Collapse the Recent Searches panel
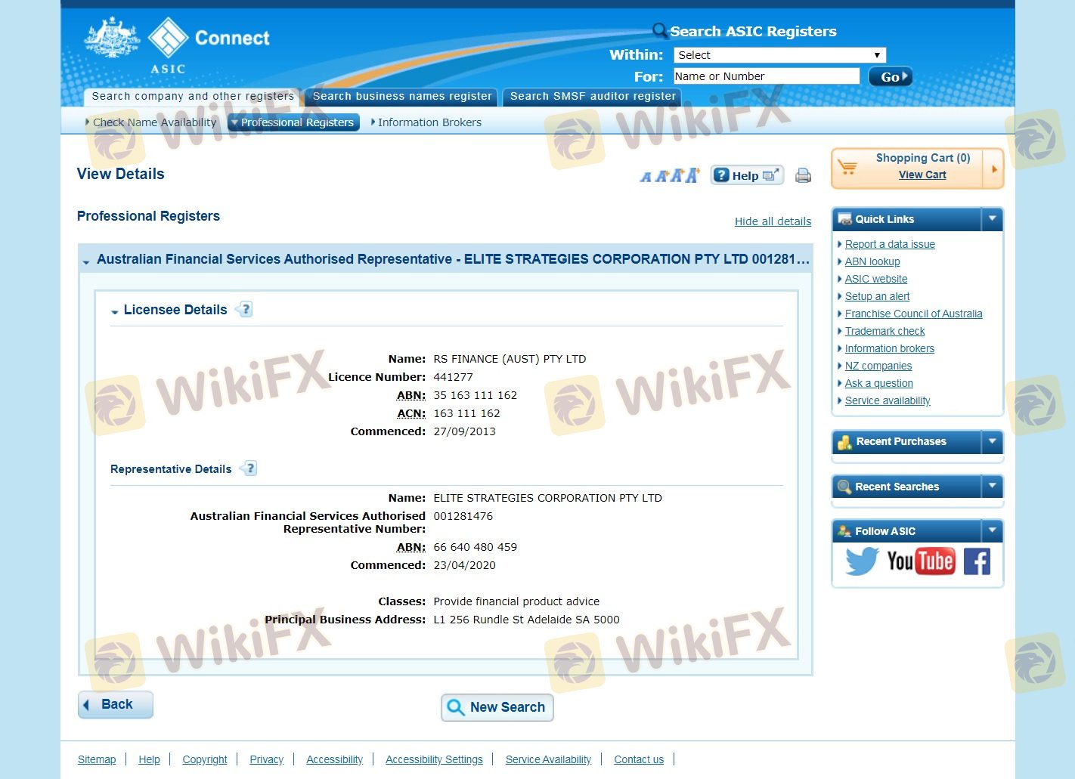Image resolution: width=1075 pixels, height=779 pixels. click(993, 487)
